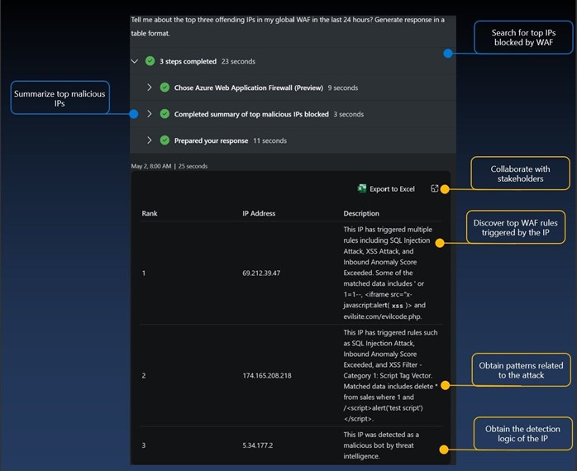Click the green check beside Chose Azure Web Application Firewall

coord(165,88)
